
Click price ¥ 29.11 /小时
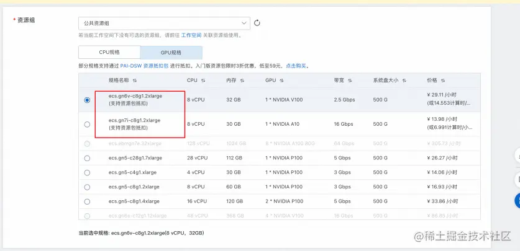(442, 95)
